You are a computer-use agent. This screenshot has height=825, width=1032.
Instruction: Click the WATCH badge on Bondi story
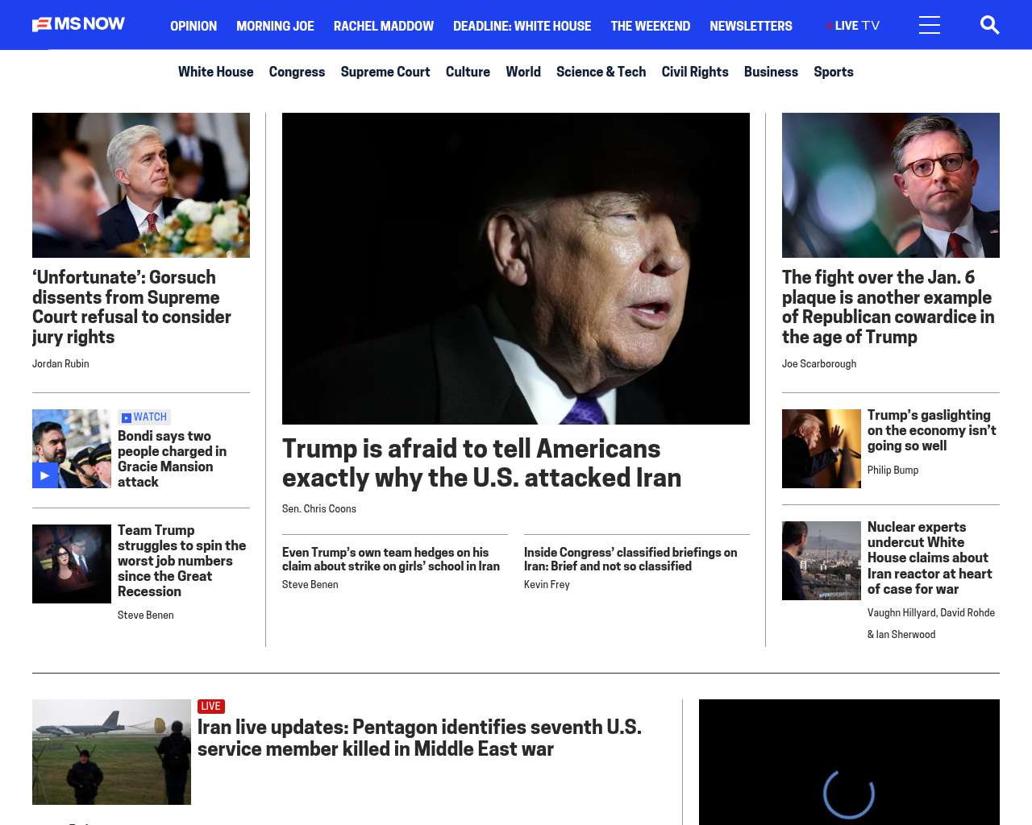[144, 417]
